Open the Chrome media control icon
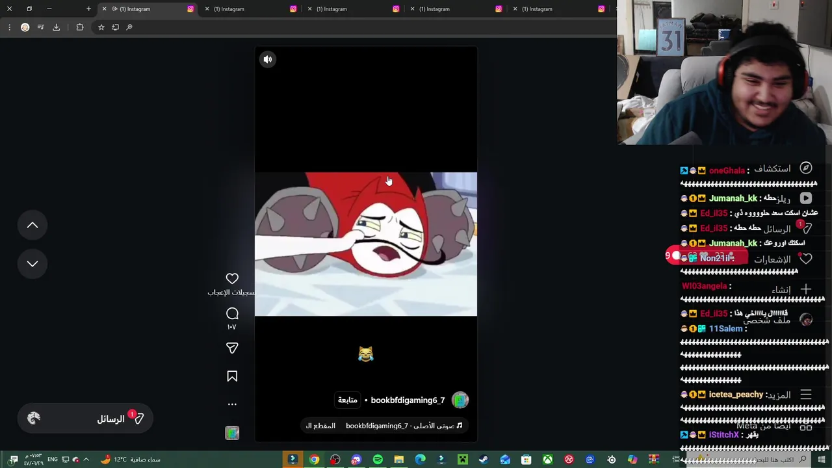This screenshot has height=468, width=832. coord(40,27)
